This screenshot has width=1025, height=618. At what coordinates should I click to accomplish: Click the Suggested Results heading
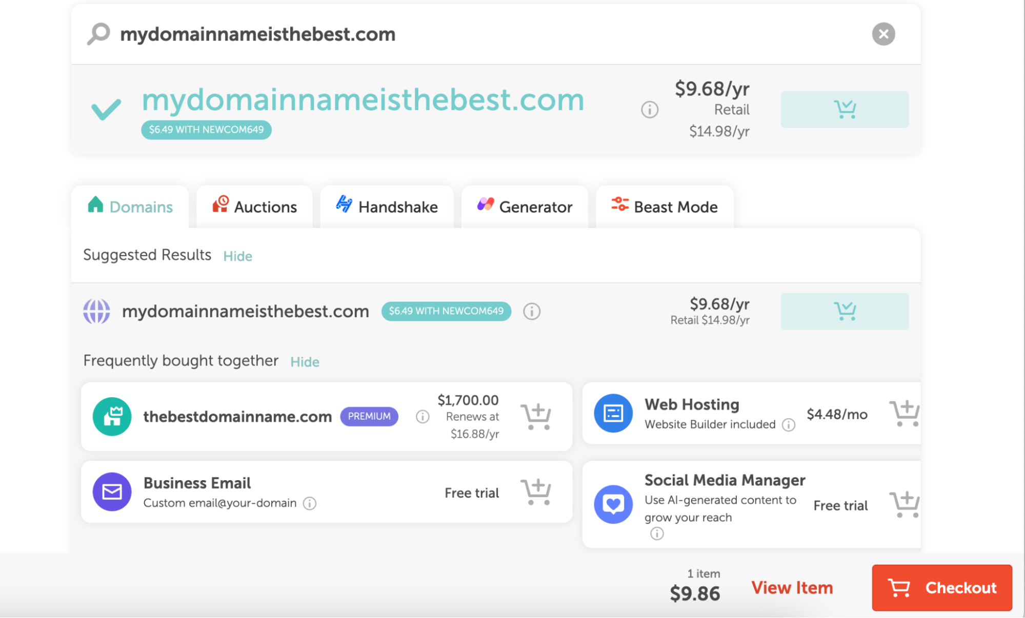pyautogui.click(x=147, y=255)
